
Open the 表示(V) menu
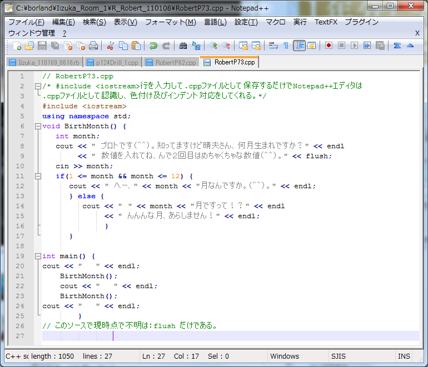coord(125,22)
